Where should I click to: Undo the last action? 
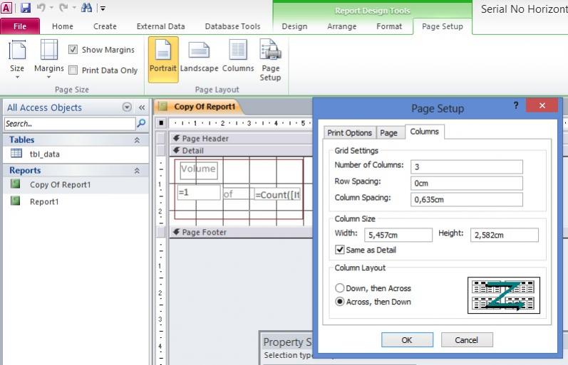click(41, 8)
